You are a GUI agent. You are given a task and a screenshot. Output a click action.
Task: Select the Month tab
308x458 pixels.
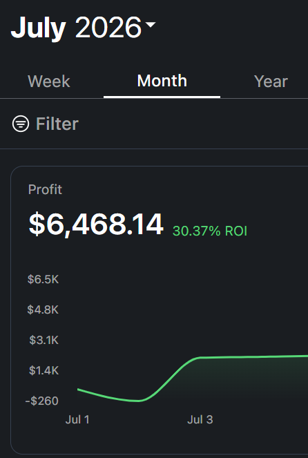click(162, 81)
